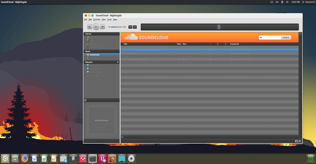This screenshot has height=164, width=316.
Task: Open Downloads item in Library
Action: click(x=101, y=44)
